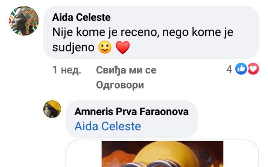This screenshot has width=268, height=167.
Task: Select the comment text starting Nije kome
Action: (143, 40)
